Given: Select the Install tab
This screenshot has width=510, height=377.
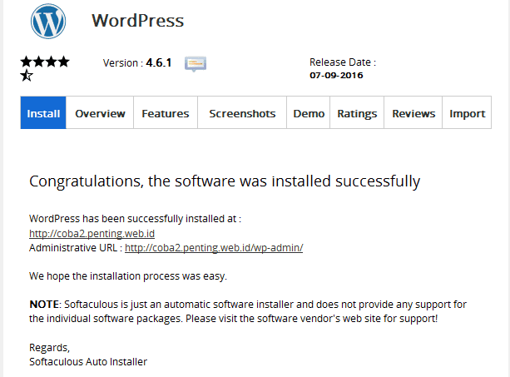Looking at the screenshot, I should pos(43,112).
